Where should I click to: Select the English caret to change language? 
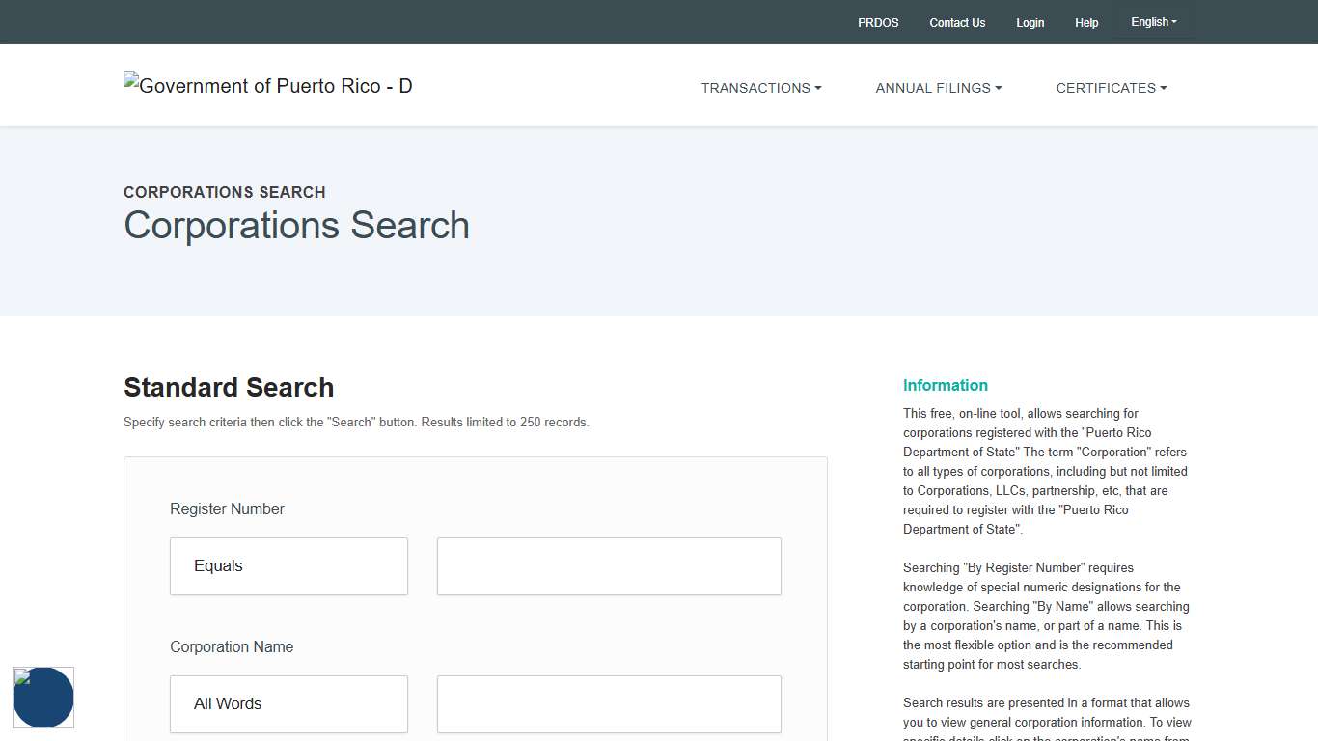[x=1176, y=21]
